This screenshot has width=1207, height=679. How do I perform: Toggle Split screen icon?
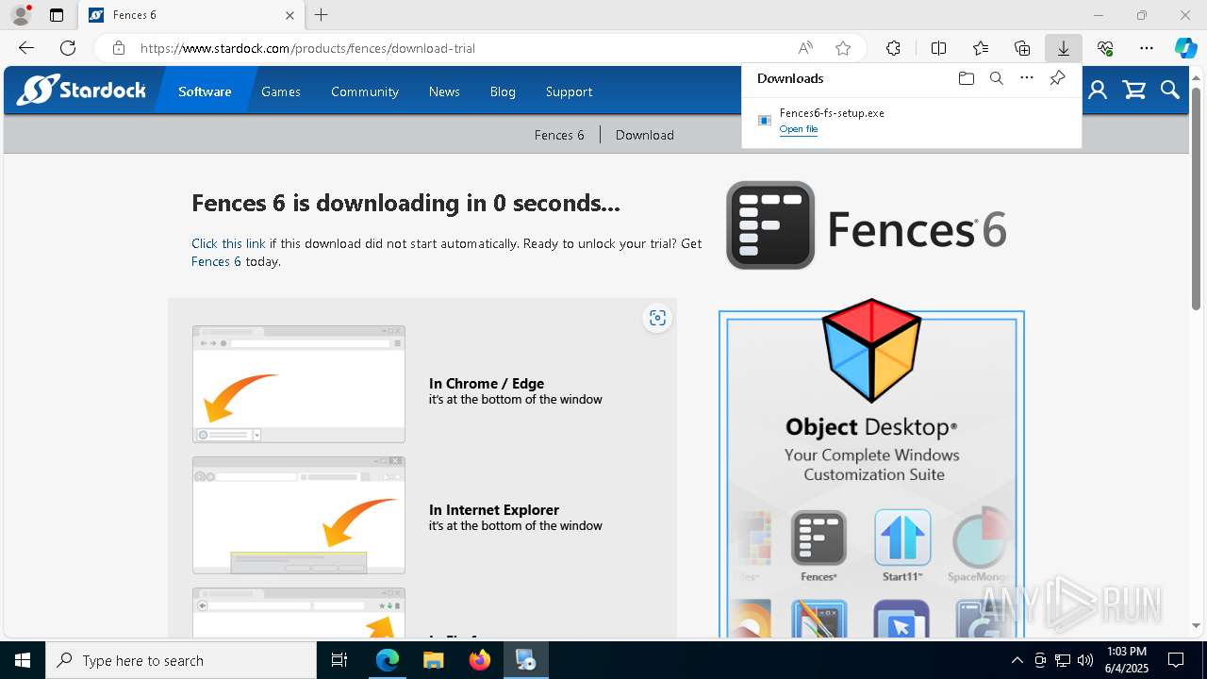click(938, 48)
